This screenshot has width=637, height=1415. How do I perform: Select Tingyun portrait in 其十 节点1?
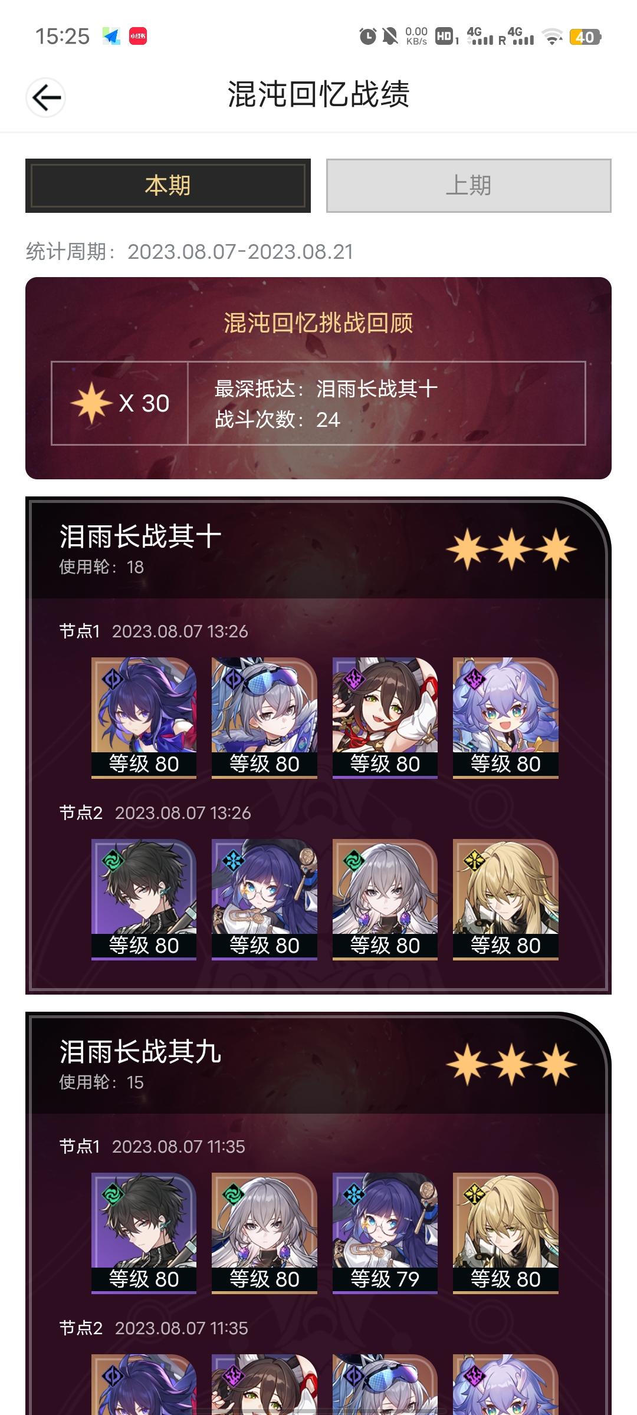click(x=385, y=718)
